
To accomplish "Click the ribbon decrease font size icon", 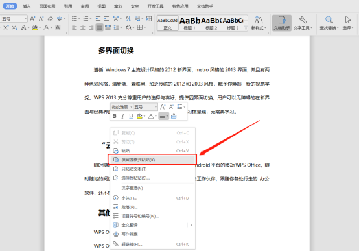I will pos(41,19).
